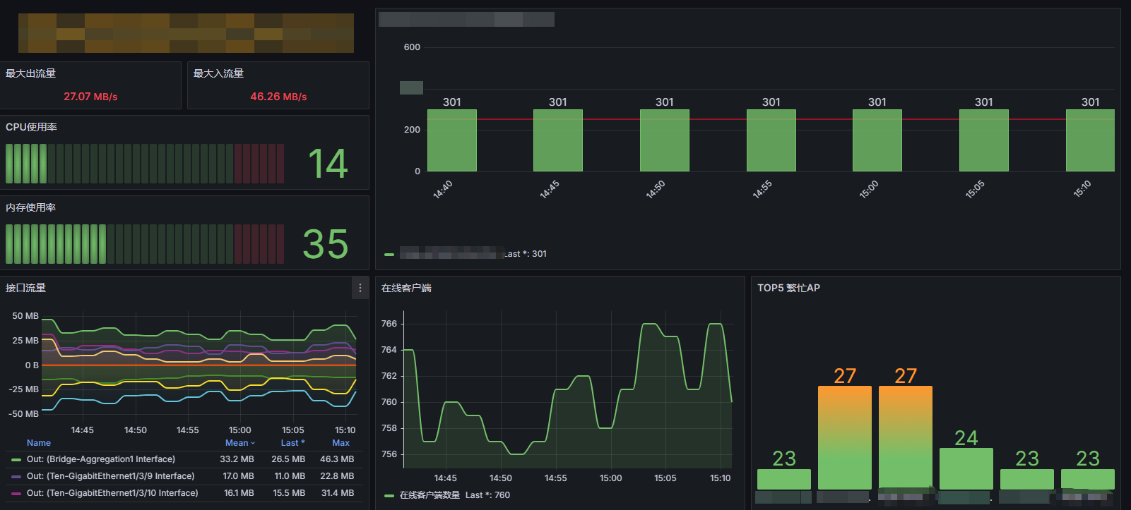Toggle Out: (Bridge-Aggregation1 Interface) series visibility
The image size is (1131, 510).
[x=101, y=459]
